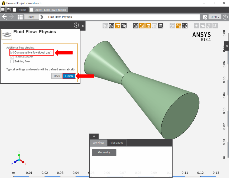This screenshot has height=178, width=229.
Task: Click the Geometry workflow button
Action: click(104, 153)
